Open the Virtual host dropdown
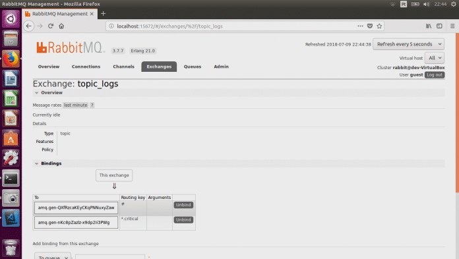 [x=435, y=58]
